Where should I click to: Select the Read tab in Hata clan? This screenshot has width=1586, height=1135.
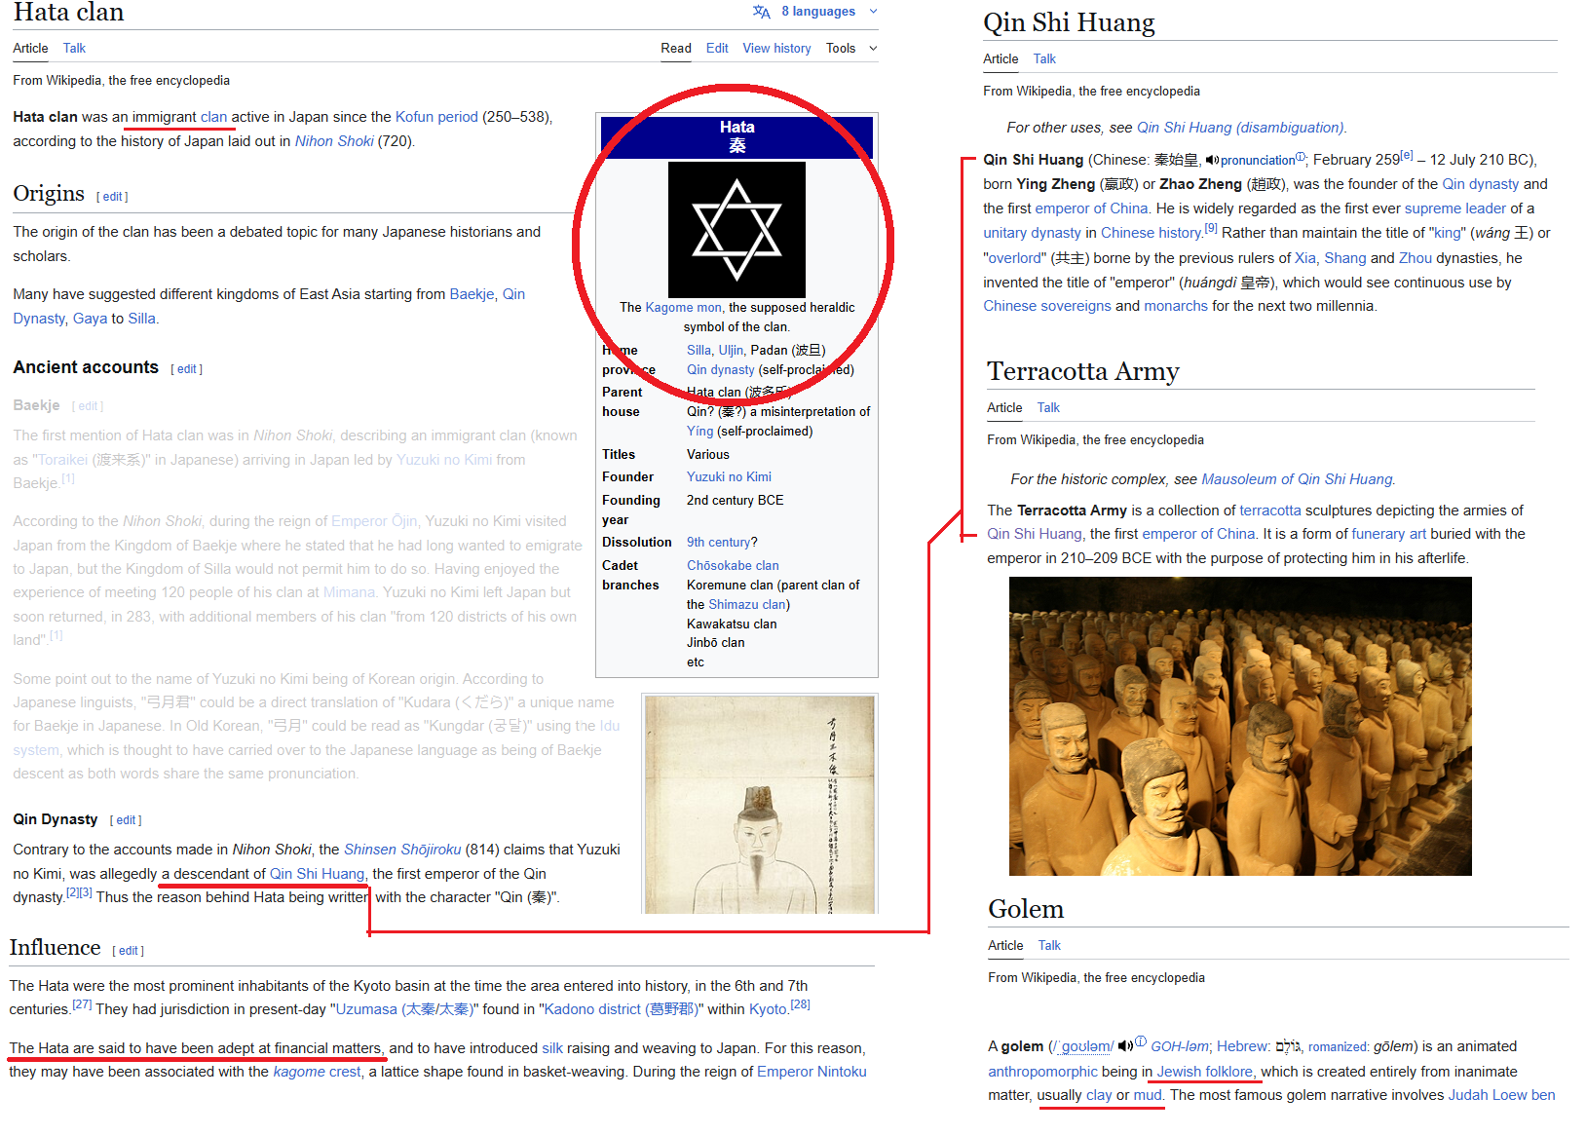click(676, 48)
